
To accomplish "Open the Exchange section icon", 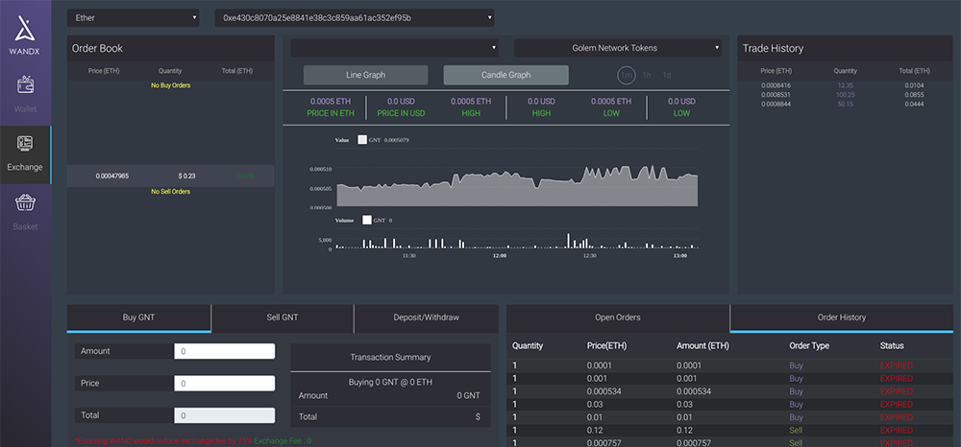I will point(25,144).
